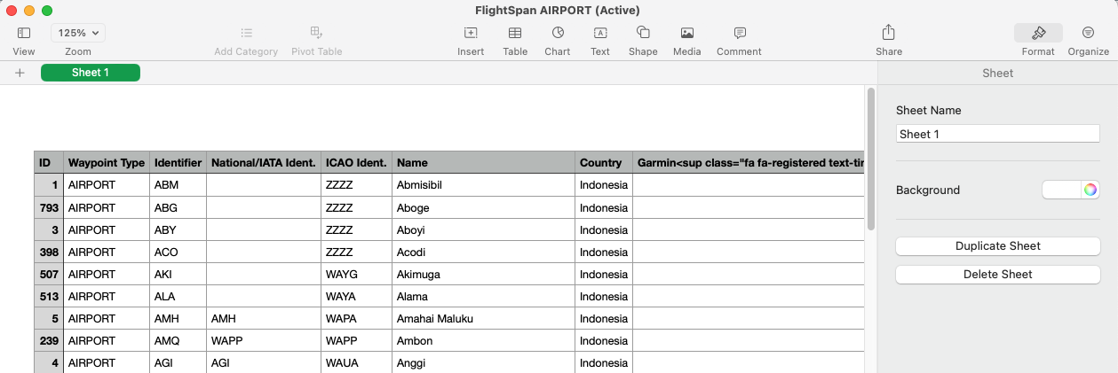Open the Background color fill dropdown
Screen dimensions: 1118x373
[1061, 190]
